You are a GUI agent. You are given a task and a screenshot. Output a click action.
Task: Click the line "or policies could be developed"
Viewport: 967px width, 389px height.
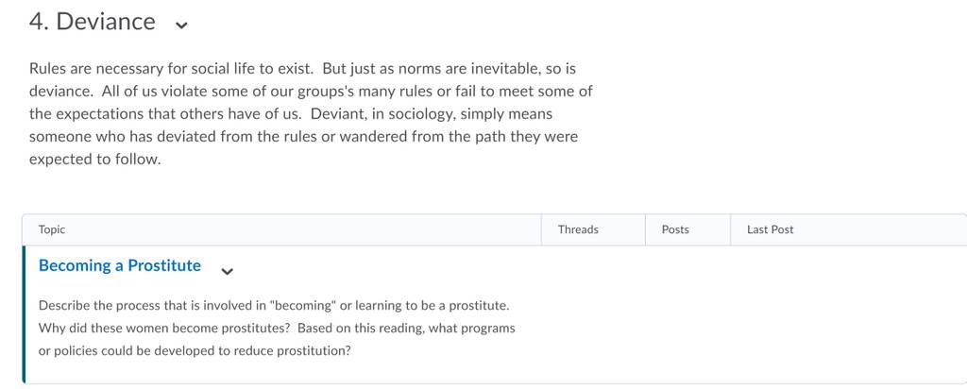pyautogui.click(x=195, y=351)
